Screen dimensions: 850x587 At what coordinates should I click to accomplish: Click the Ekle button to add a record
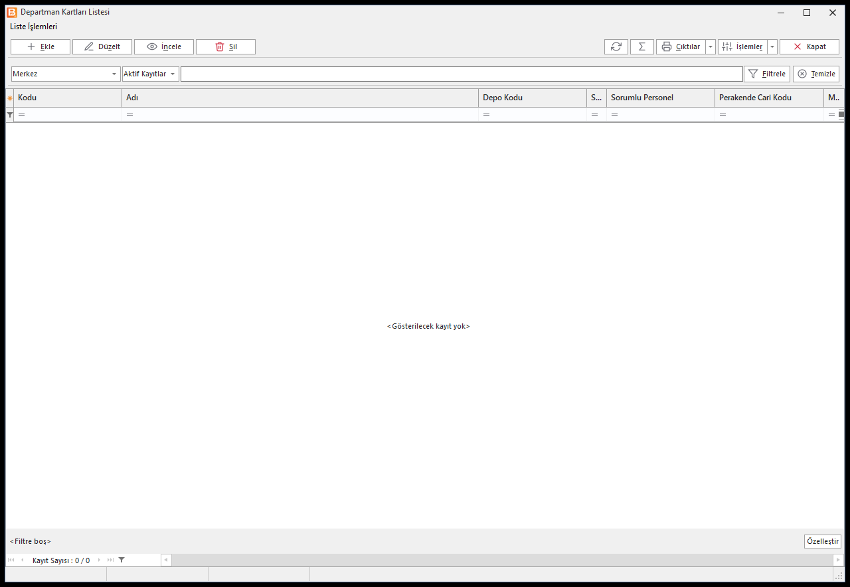41,46
